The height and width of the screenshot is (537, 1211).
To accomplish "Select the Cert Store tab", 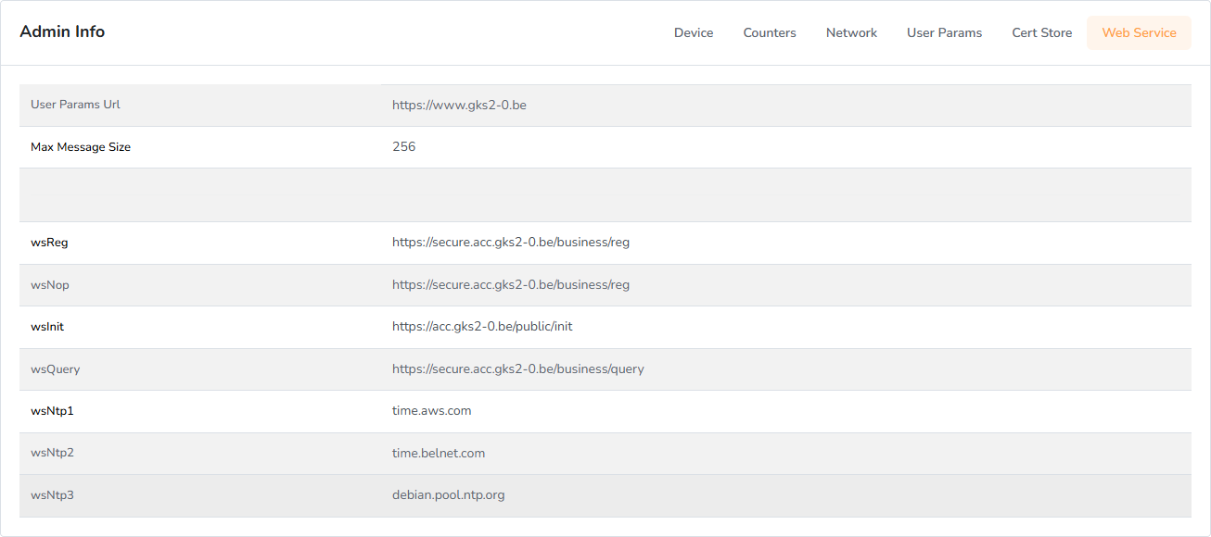I will pos(1041,32).
